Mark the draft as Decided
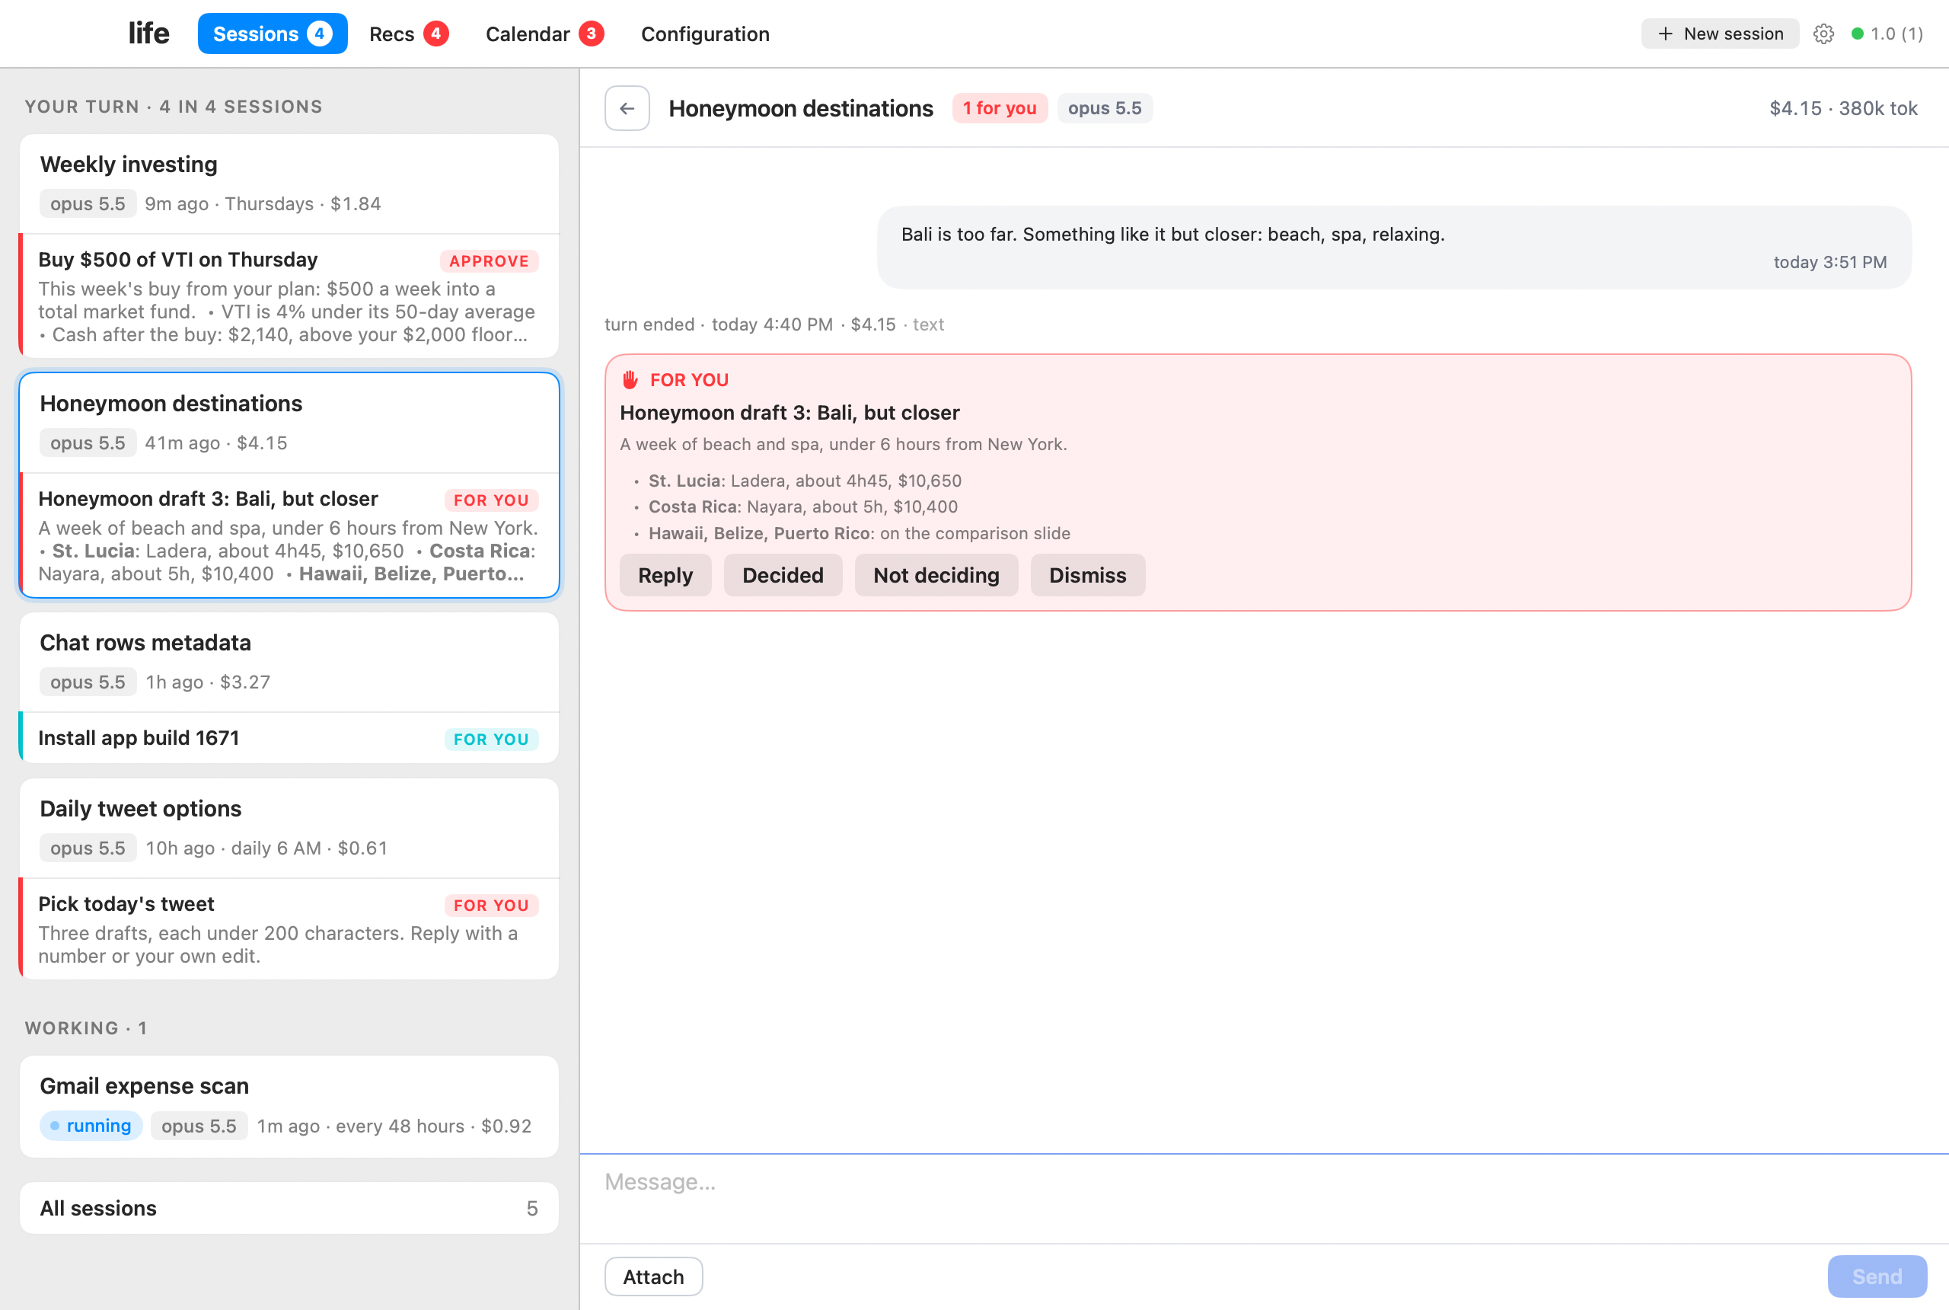This screenshot has height=1310, width=1949. [783, 576]
